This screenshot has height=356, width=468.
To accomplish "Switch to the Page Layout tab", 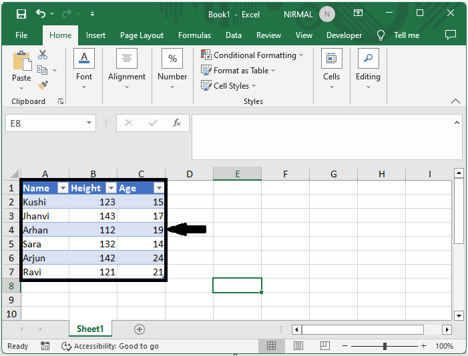I will [142, 35].
